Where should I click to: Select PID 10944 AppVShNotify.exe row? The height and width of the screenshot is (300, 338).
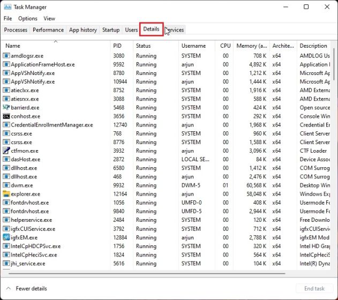click(x=166, y=81)
